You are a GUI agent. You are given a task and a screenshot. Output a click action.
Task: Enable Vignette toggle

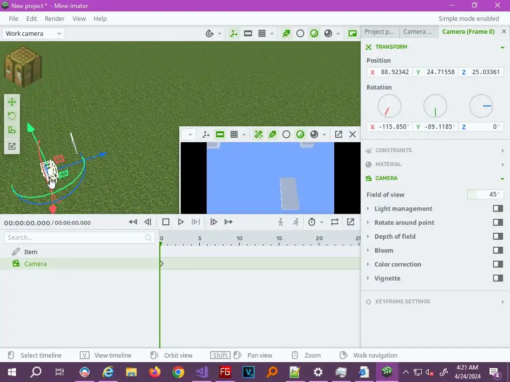498,279
